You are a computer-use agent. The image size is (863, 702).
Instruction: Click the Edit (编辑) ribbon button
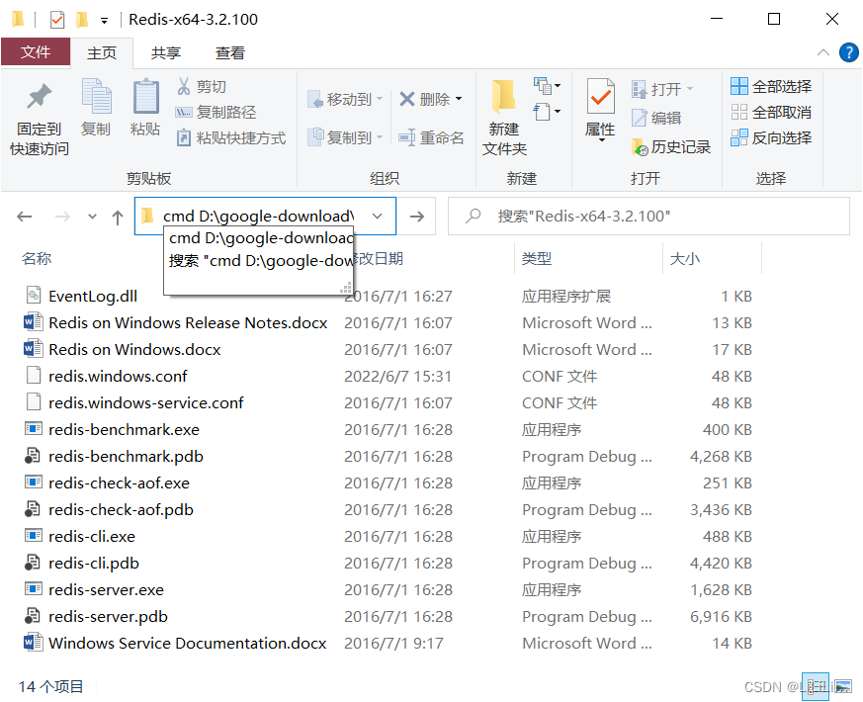pos(656,118)
